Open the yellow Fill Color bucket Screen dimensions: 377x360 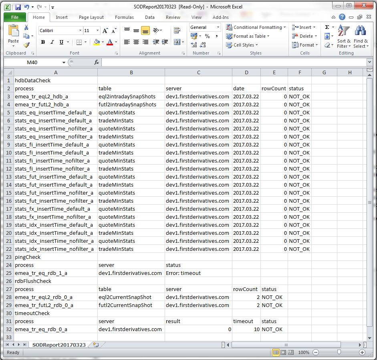(x=97, y=42)
